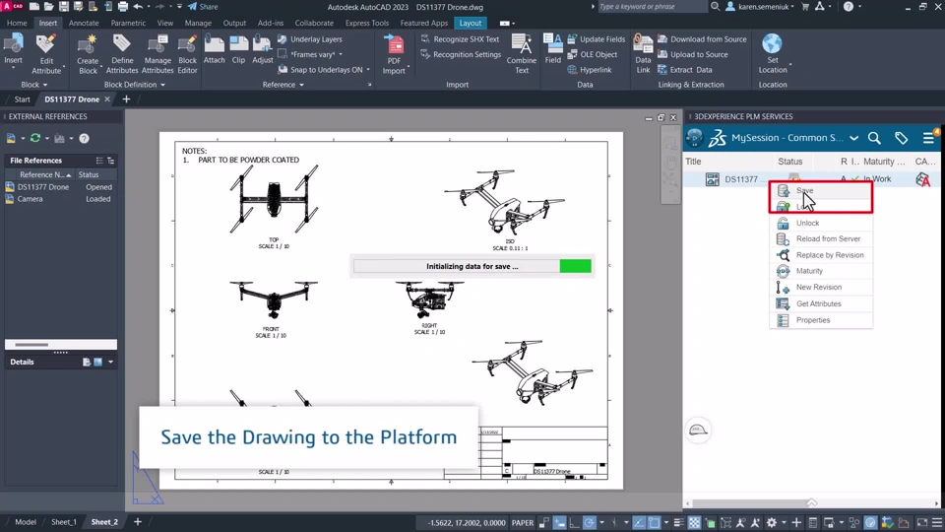Open the Data Link tool
The width and height of the screenshot is (945, 532).
(643, 53)
